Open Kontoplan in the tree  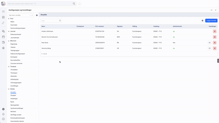click(14, 57)
